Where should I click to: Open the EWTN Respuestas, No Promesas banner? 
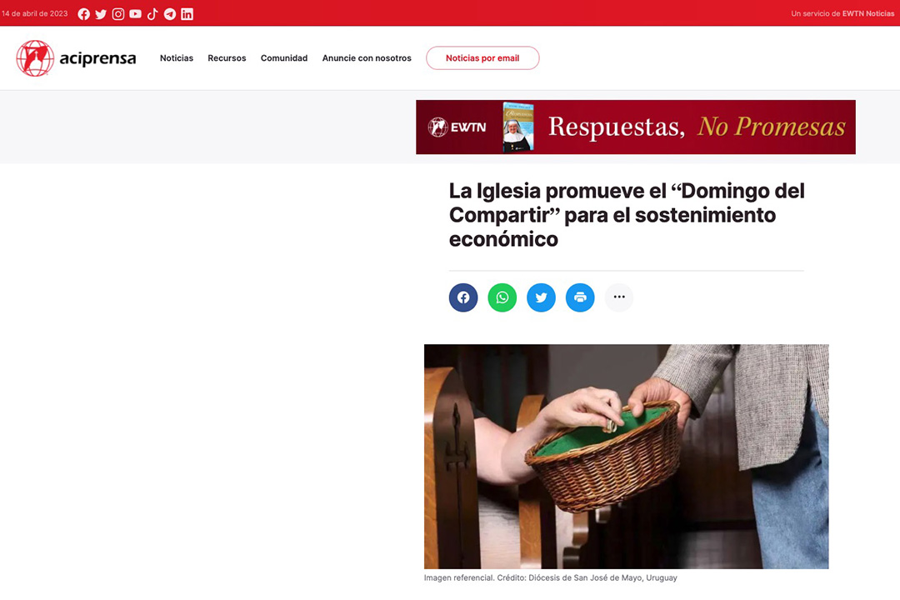coord(636,127)
